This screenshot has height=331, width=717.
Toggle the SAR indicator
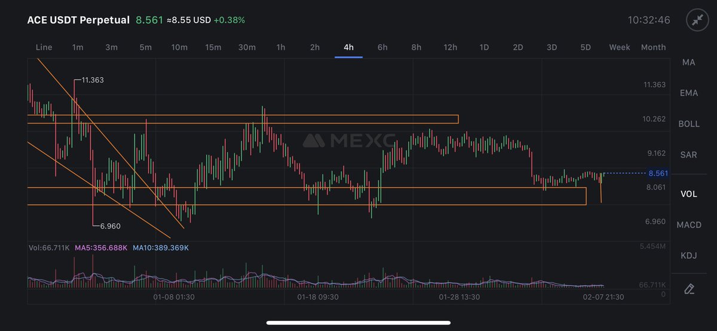pos(689,155)
